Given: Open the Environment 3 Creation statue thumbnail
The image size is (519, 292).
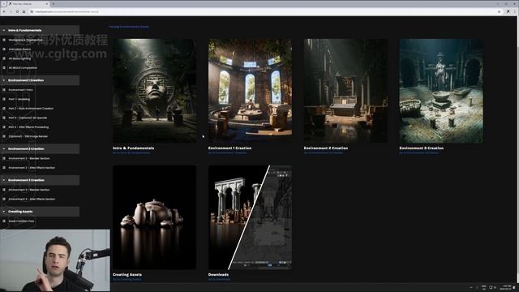Looking at the screenshot, I should (441, 91).
